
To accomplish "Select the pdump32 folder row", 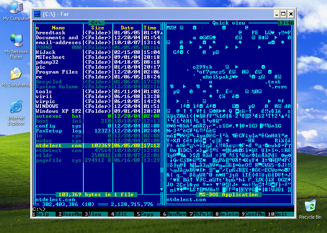I will (x=98, y=62).
